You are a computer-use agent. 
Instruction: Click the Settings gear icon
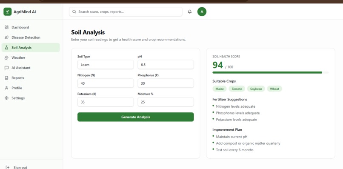(6, 98)
